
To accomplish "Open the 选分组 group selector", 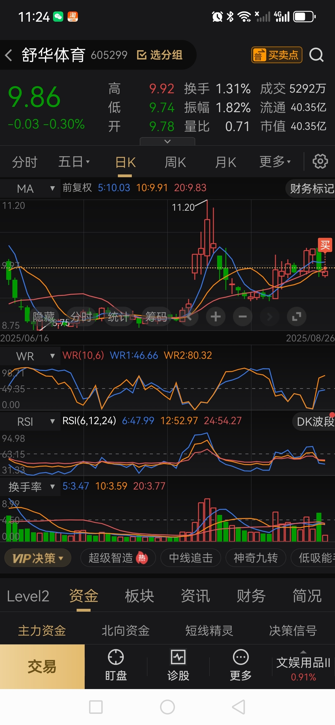I will (160, 55).
